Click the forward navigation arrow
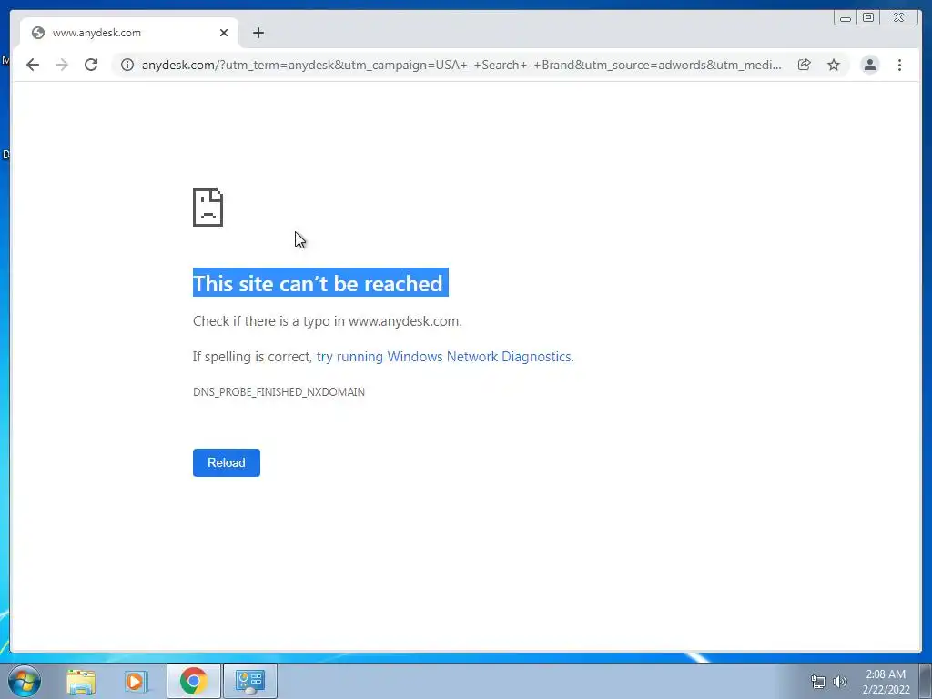Image resolution: width=932 pixels, height=699 pixels. (x=62, y=65)
